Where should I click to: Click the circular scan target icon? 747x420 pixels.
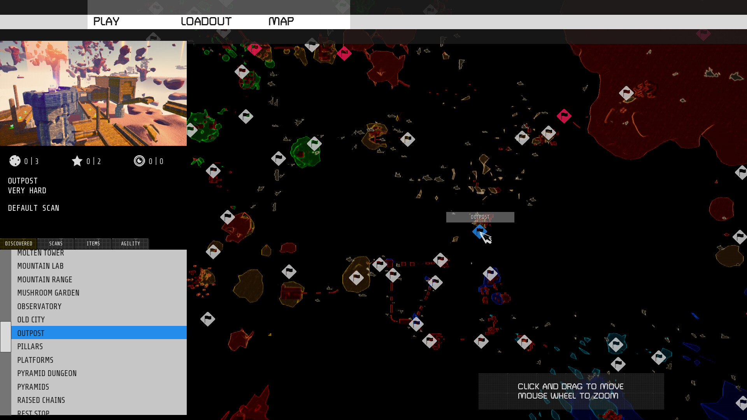point(139,161)
